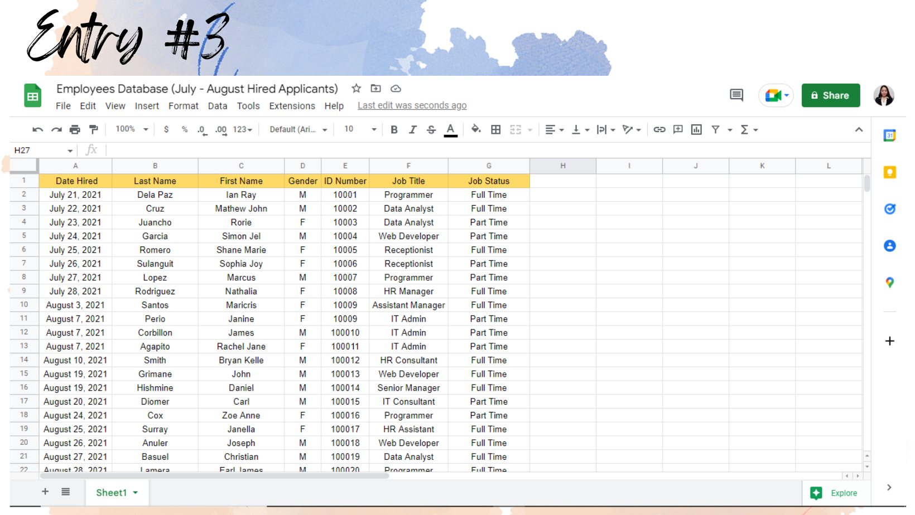Insert chart icon in toolbar
The image size is (915, 515).
point(696,130)
